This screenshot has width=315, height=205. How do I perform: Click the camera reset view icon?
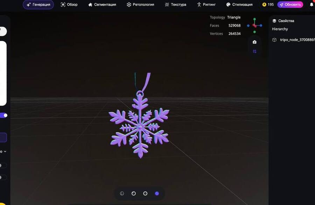[254, 42]
